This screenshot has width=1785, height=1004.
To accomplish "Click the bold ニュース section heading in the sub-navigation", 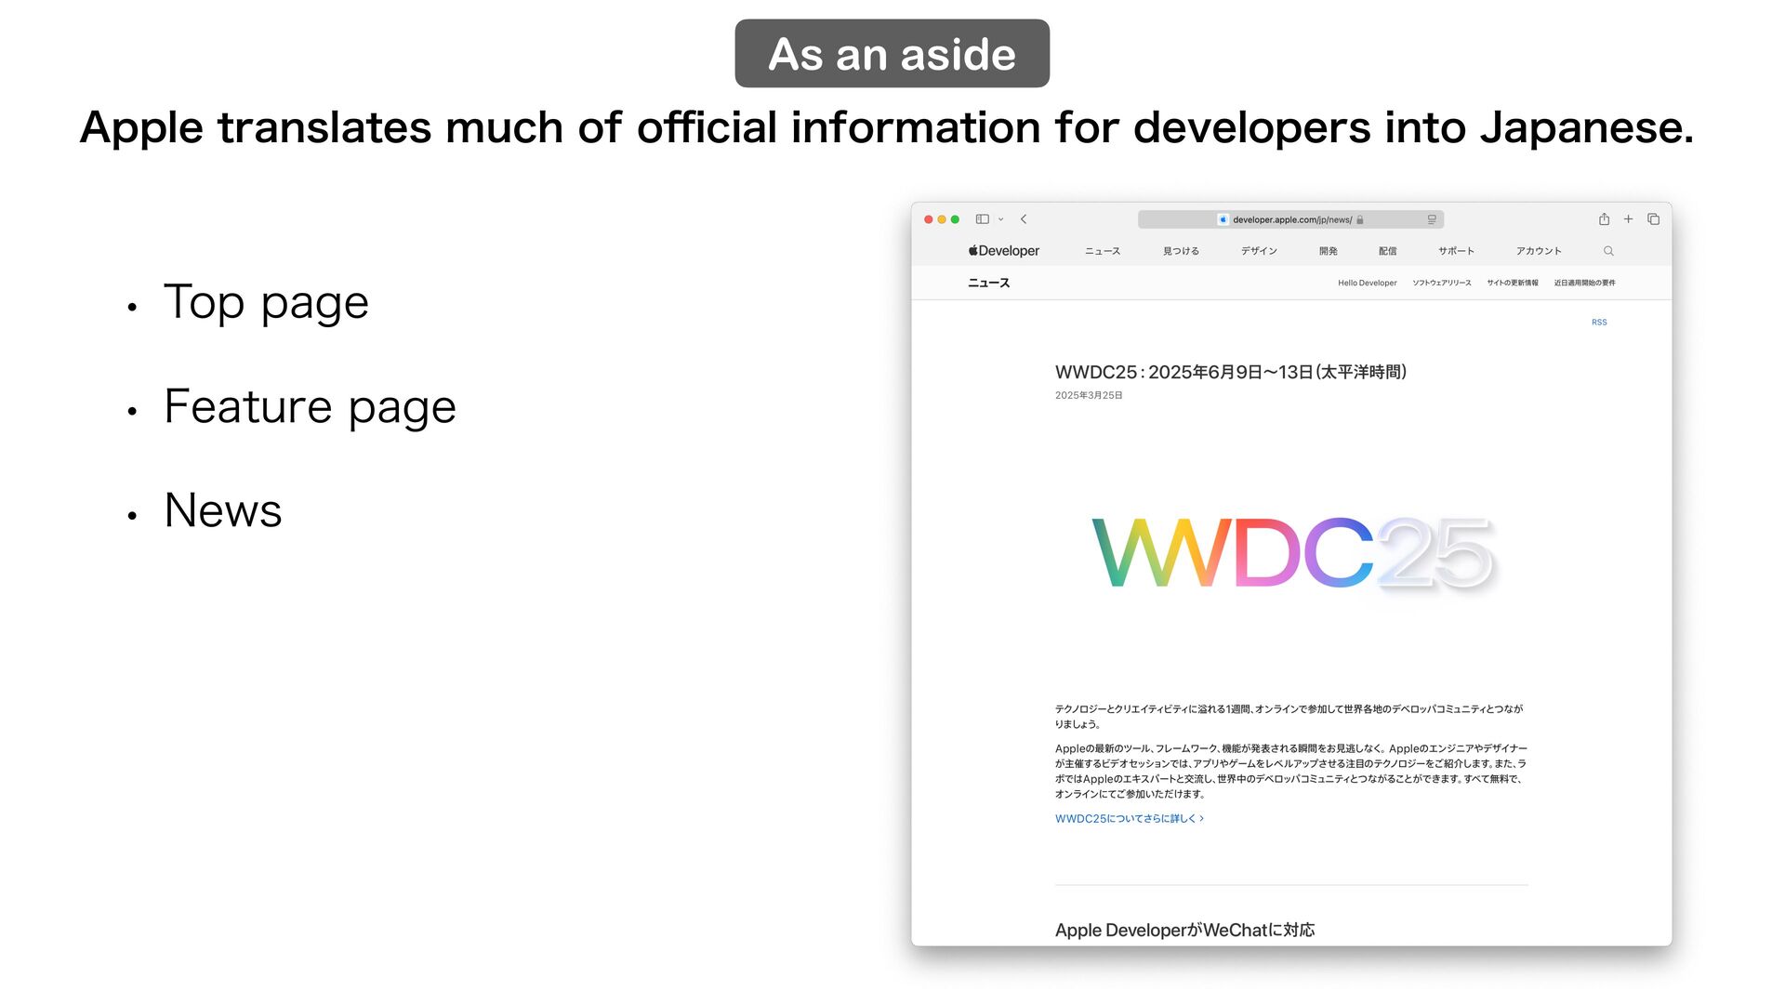I will pyautogui.click(x=988, y=283).
